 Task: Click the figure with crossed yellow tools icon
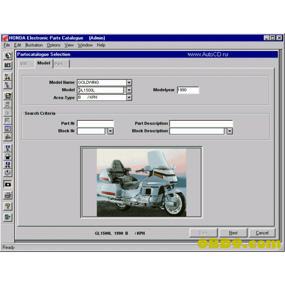[x=7, y=77]
